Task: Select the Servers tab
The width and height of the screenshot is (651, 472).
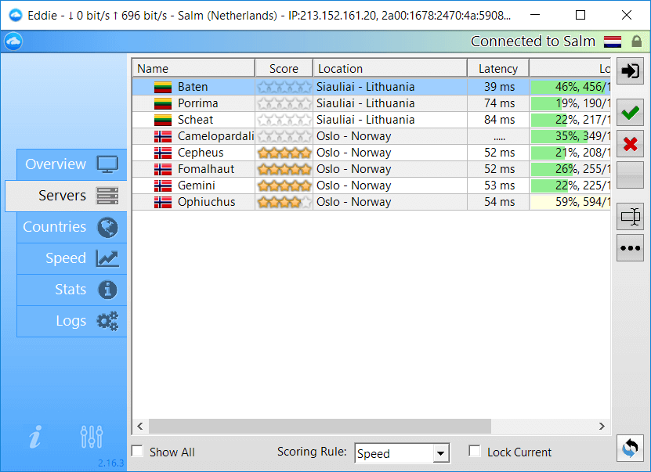Action: 67,196
